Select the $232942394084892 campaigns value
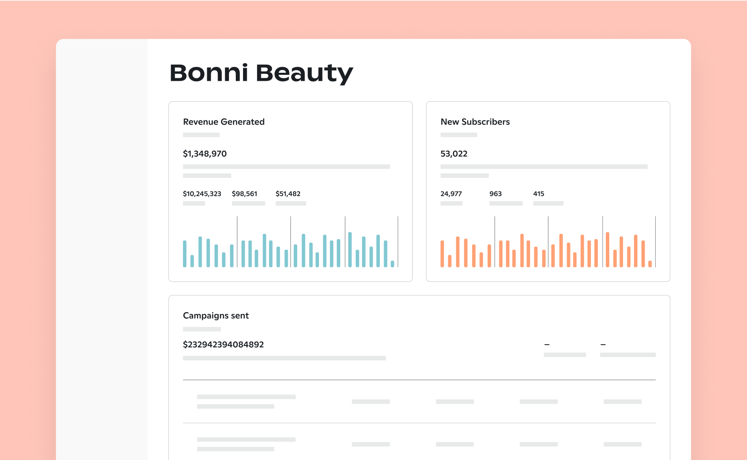Viewport: 747px width, 460px height. tap(223, 344)
